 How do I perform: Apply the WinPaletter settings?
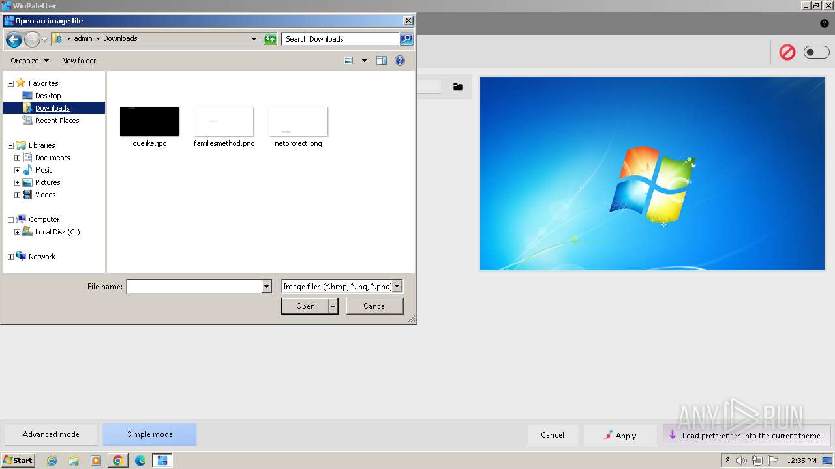click(620, 435)
